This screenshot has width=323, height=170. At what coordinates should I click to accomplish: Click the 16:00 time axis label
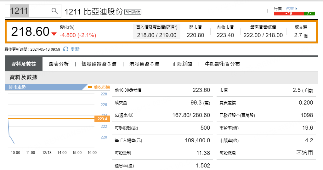[92, 153]
